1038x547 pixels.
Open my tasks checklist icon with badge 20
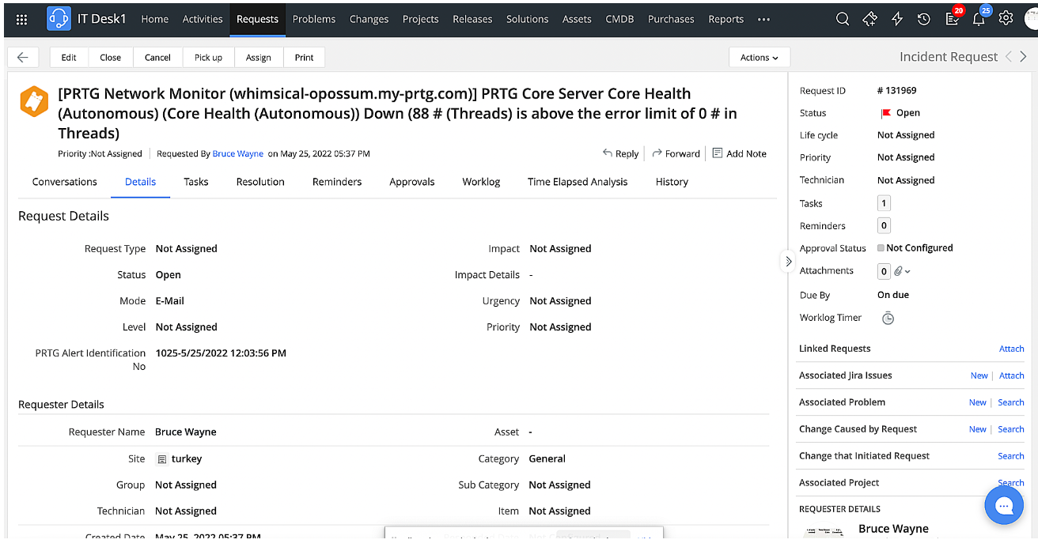pyautogui.click(x=953, y=17)
